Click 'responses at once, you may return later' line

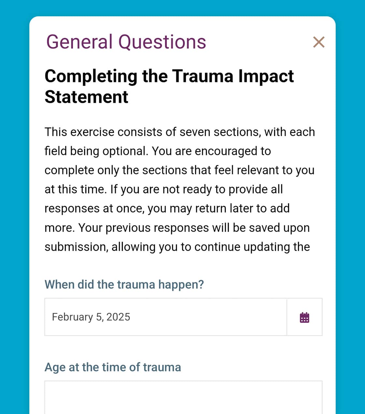167,209
